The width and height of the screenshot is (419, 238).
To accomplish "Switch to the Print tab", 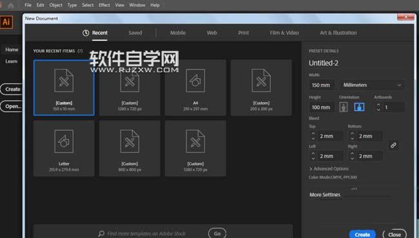I will pyautogui.click(x=244, y=33).
